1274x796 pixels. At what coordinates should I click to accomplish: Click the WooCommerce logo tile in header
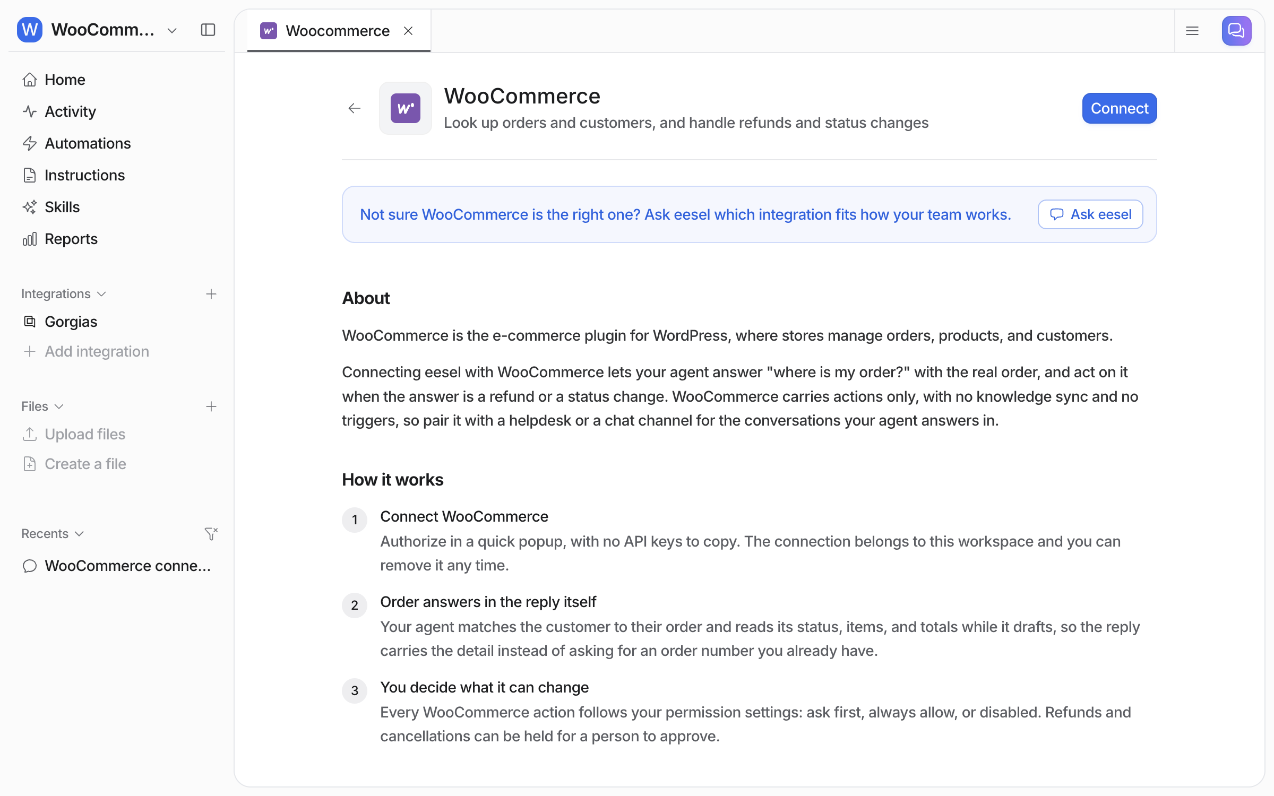[406, 108]
